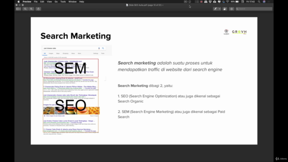Viewport: 288px width, 162px height.
Task: Click the GROVH logo on the slide
Action: click(239, 32)
